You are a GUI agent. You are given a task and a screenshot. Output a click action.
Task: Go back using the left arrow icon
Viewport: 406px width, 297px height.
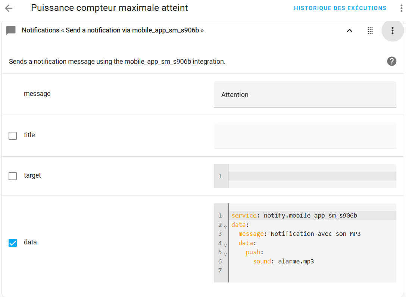(x=9, y=8)
